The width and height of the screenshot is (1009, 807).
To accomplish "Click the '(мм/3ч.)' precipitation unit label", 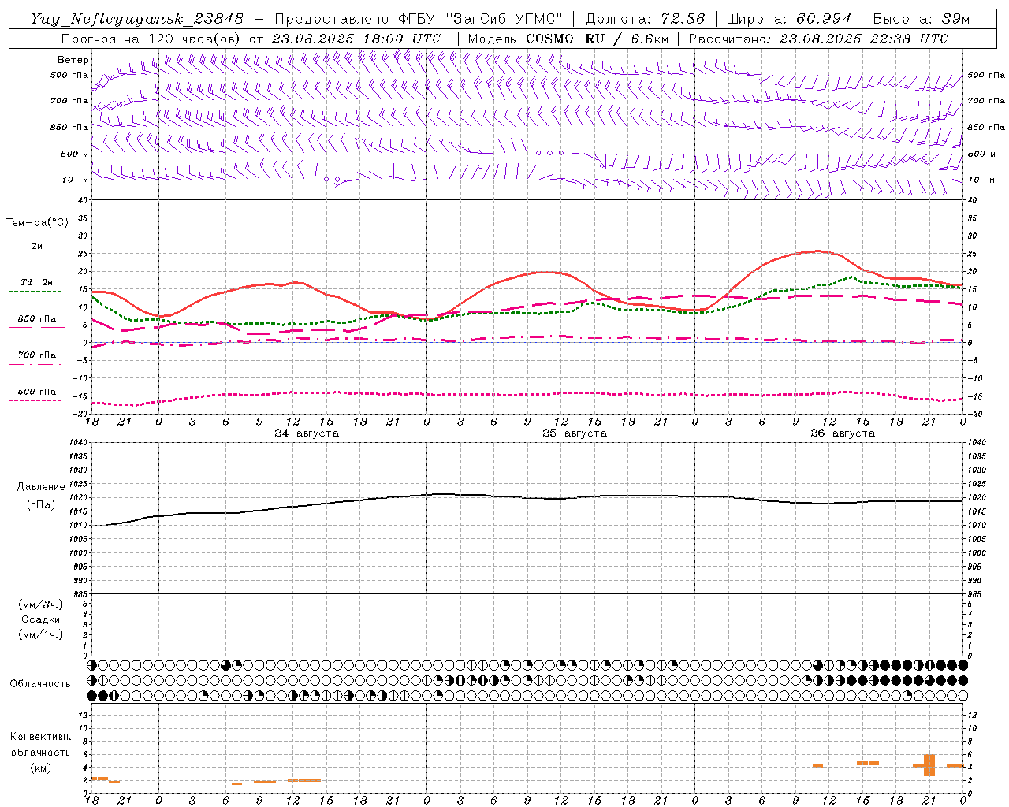I will coord(41,604).
